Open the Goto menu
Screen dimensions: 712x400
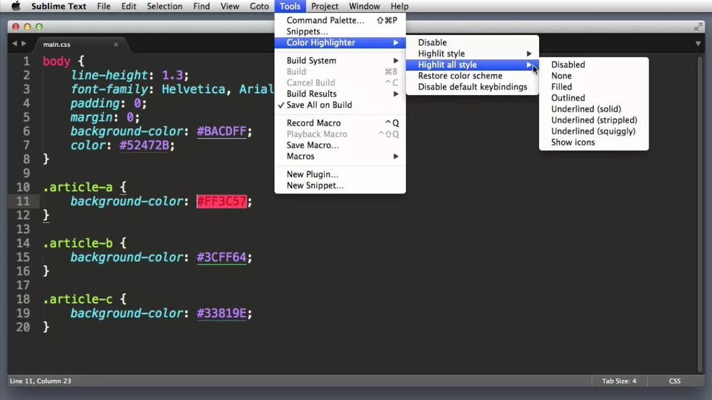tap(259, 6)
